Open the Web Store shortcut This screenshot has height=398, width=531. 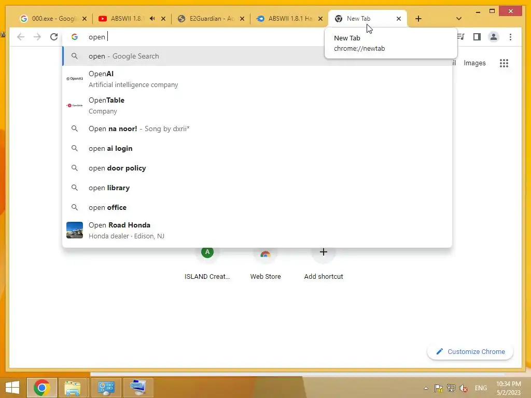(x=265, y=264)
